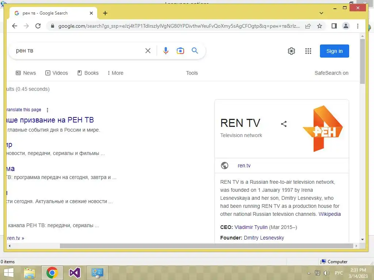374x280 pixels.
Task: Click the horizontal scrollbar right arrow
Action: [x=356, y=246]
